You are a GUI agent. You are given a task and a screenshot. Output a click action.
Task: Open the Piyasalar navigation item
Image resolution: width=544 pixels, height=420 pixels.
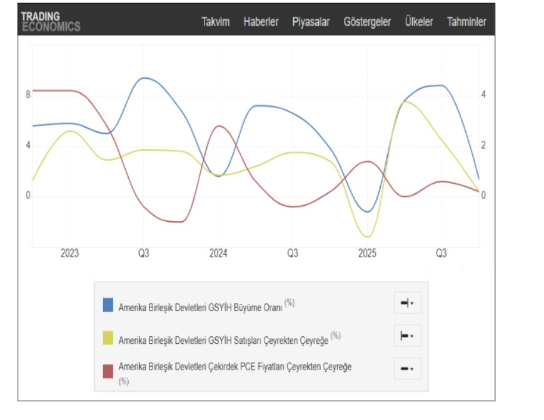click(311, 22)
